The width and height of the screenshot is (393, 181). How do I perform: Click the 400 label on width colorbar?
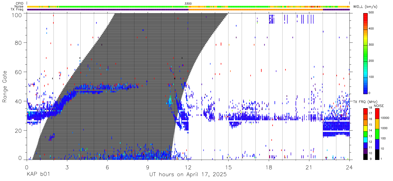(372, 29)
